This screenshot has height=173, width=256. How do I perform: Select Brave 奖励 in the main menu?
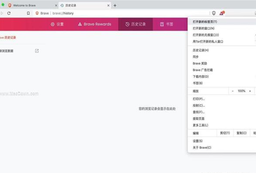[222, 63]
